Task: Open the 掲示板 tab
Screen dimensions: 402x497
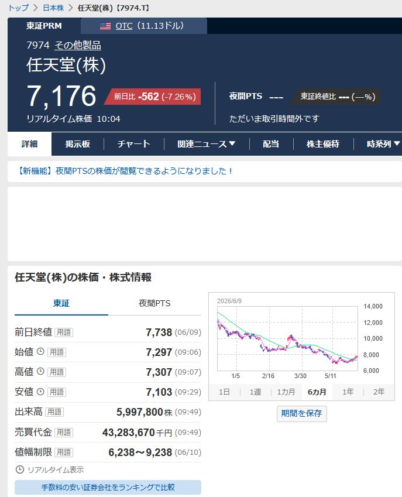Action: [78, 144]
